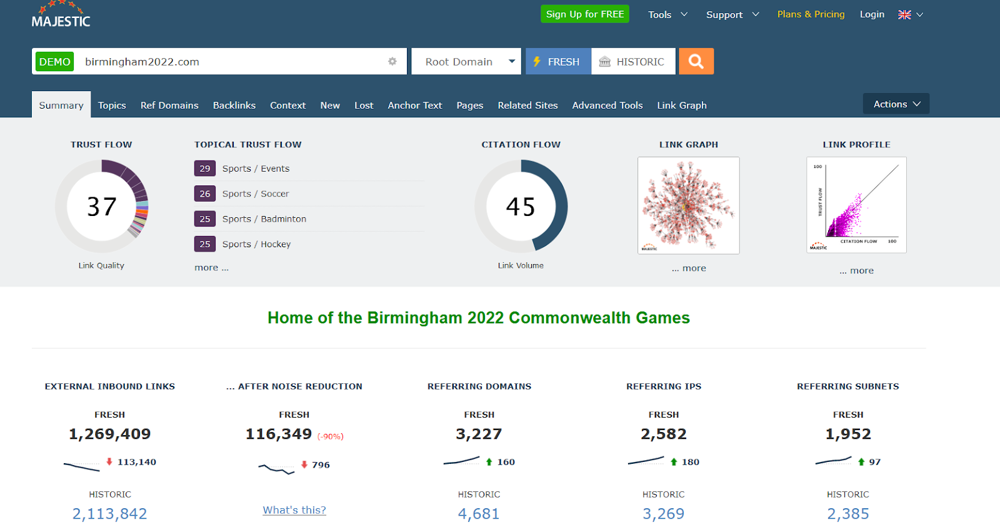This screenshot has width=1000, height=525.
Task: Click the Referring IPs trend sparkline
Action: point(646,461)
